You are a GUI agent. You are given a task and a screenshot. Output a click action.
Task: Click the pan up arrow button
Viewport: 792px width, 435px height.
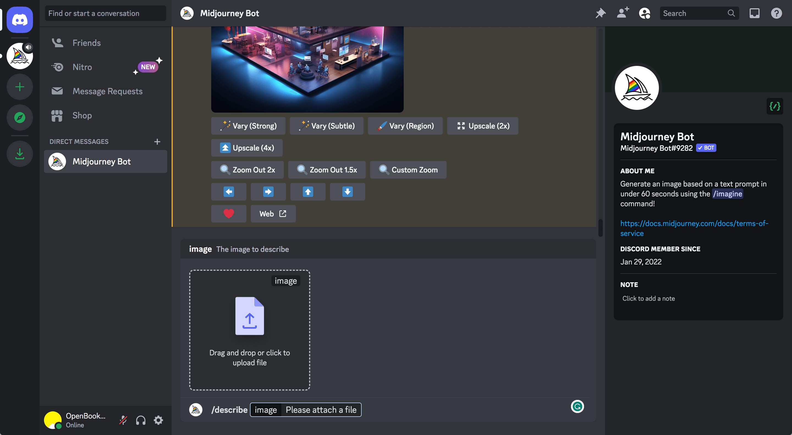(x=308, y=192)
